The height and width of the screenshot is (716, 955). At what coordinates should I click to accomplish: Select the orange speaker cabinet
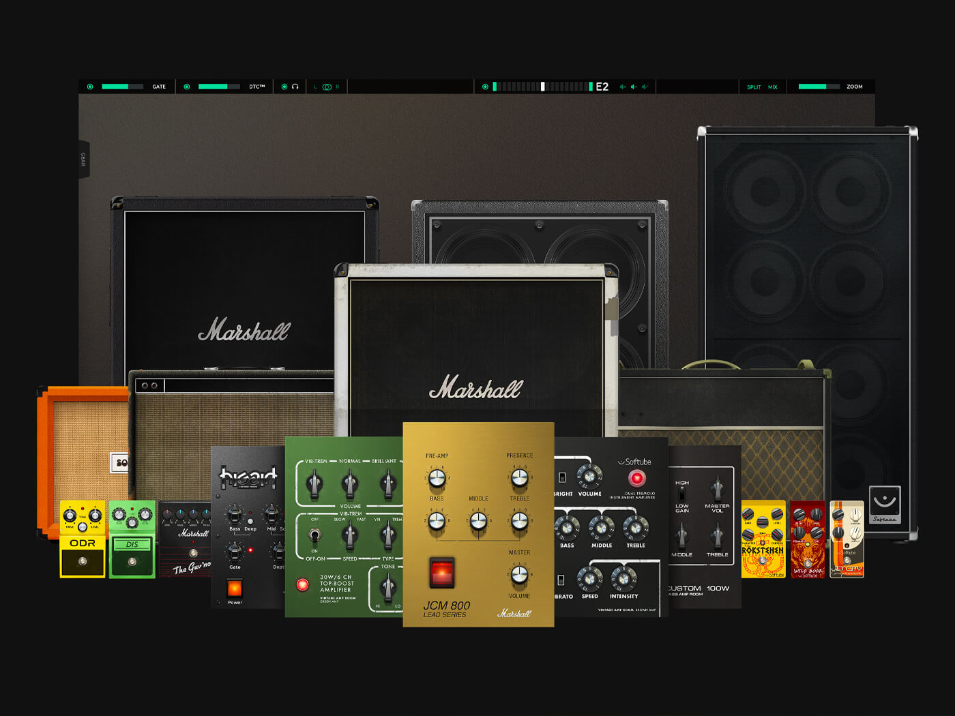(82, 450)
